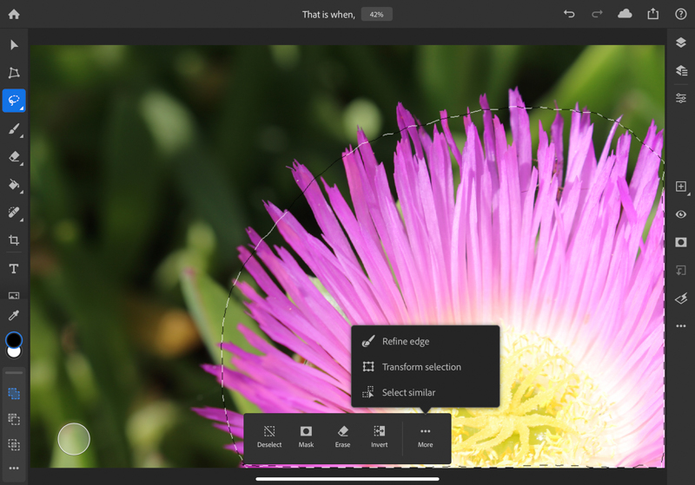The width and height of the screenshot is (695, 485).
Task: Select the Brush tool
Action: (14, 128)
